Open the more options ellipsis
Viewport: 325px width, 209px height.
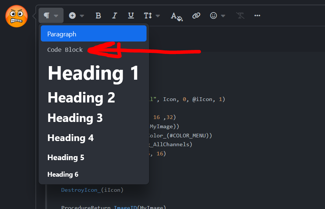[x=257, y=15]
